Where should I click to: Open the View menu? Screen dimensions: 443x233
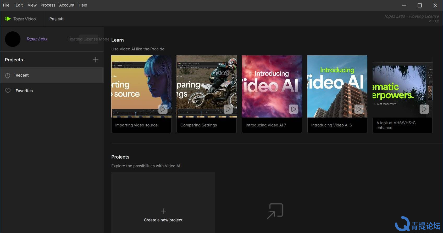point(32,5)
